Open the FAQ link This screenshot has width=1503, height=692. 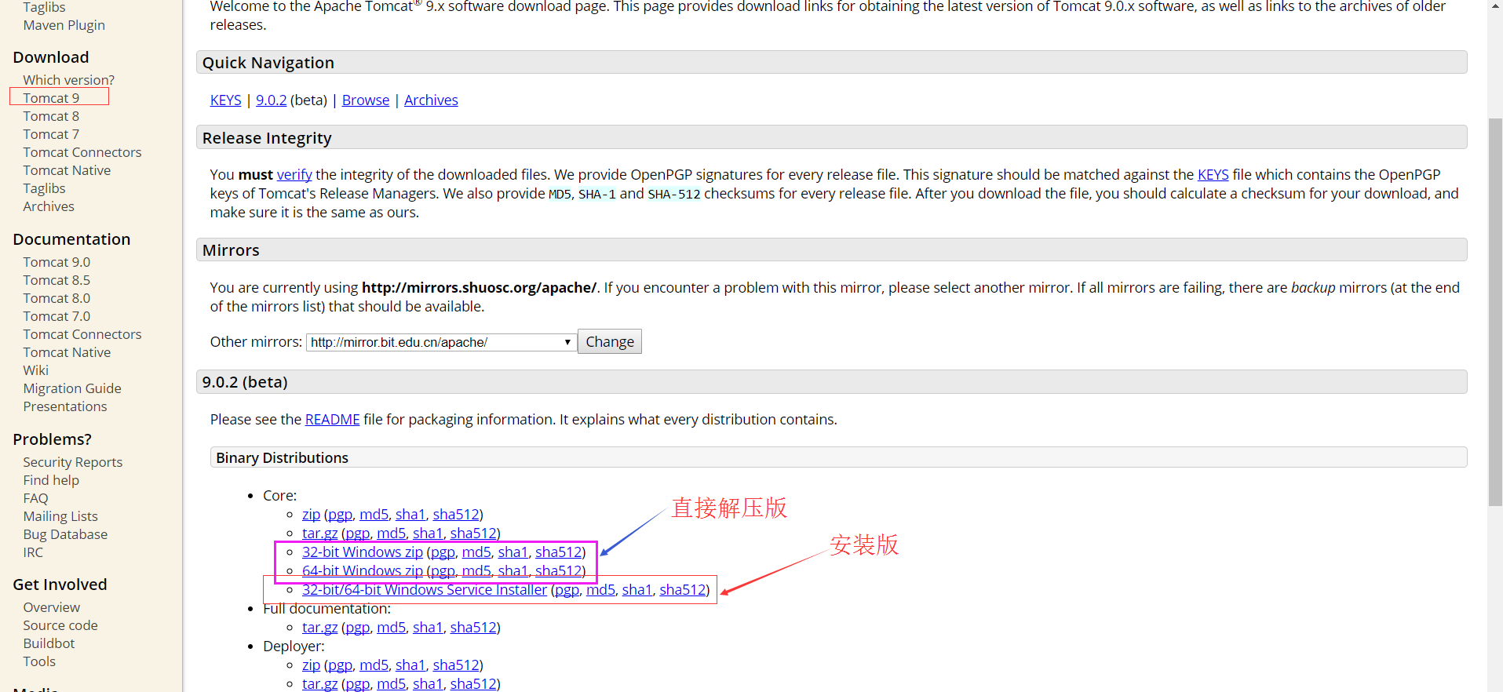pos(35,498)
